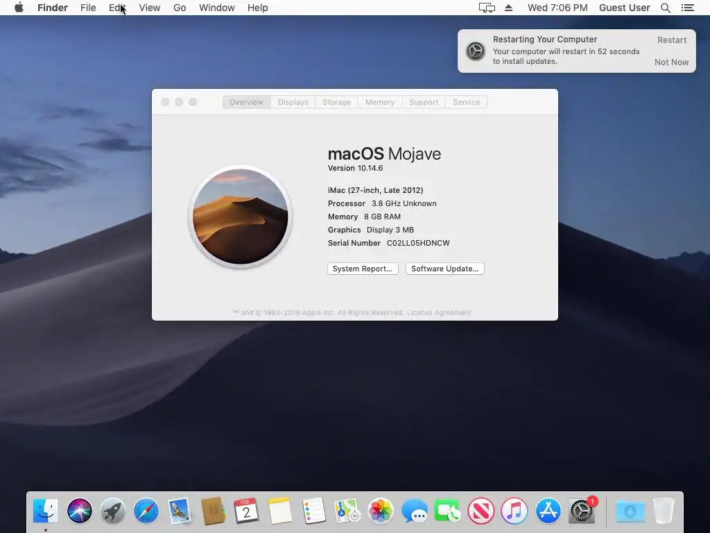
Task: Open Downloads folder in Dock
Action: [x=630, y=511]
